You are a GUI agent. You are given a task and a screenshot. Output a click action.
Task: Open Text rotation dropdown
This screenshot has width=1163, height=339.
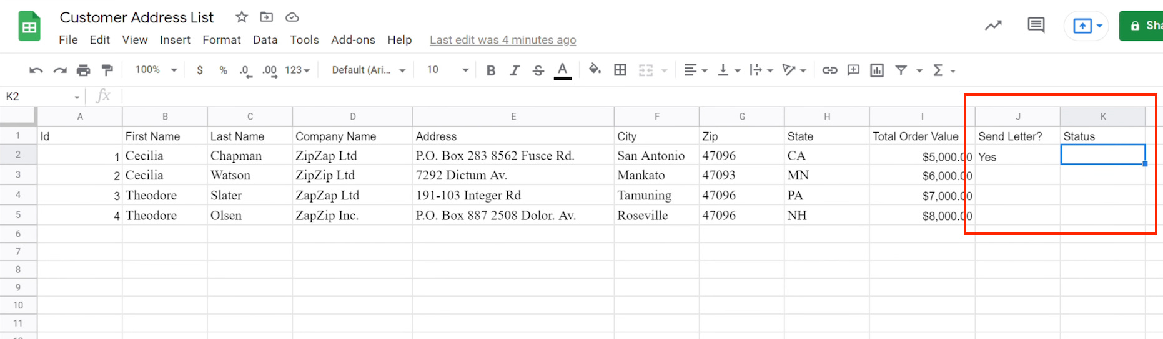tap(794, 70)
